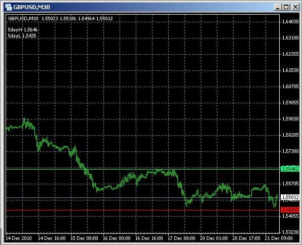The image size is (302, 245).
Task: Click the GBPUSD,M30 window title text
Action: point(31,7)
